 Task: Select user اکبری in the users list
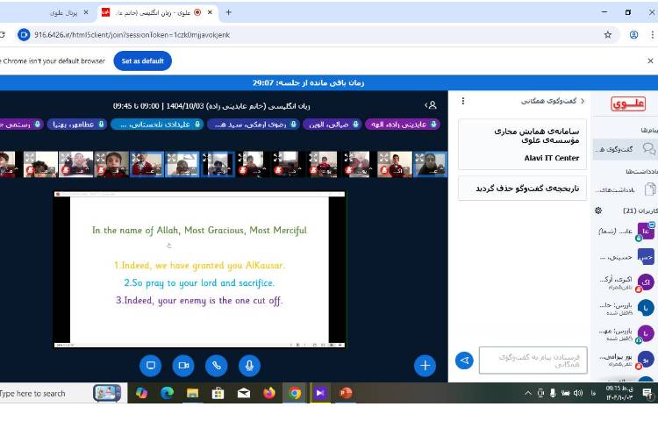pos(626,282)
